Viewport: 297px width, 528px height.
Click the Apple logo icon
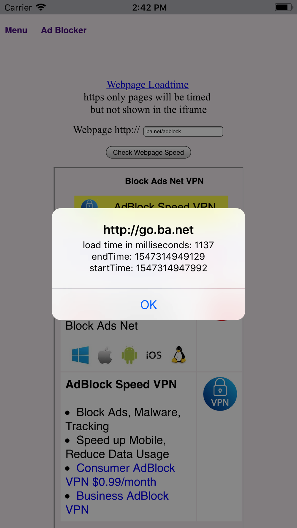[105, 355]
